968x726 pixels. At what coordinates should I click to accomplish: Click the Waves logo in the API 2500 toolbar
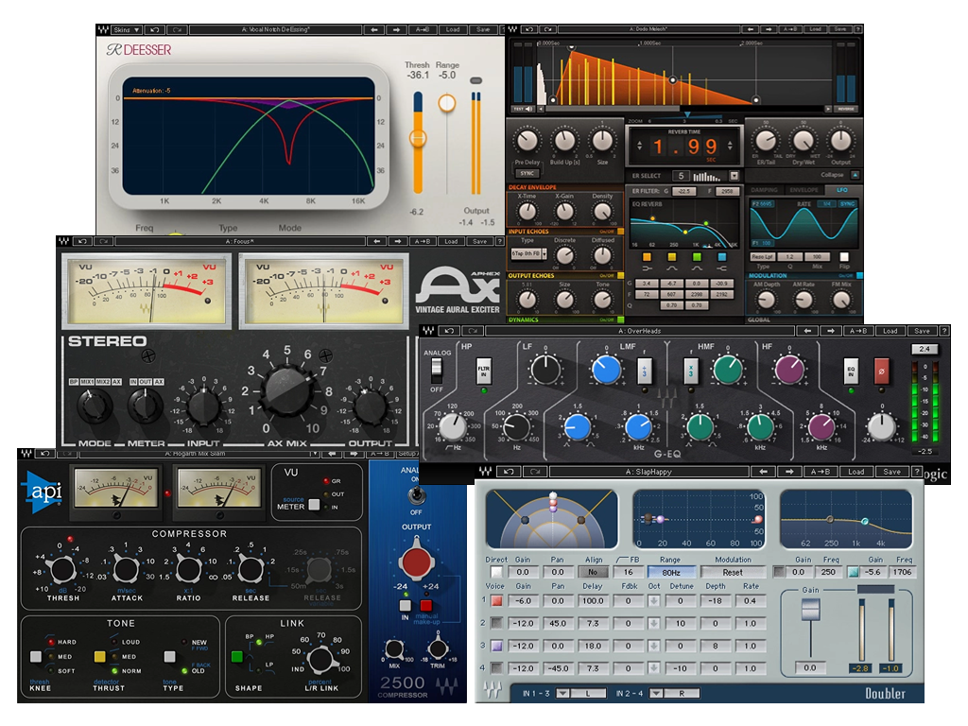(26, 454)
